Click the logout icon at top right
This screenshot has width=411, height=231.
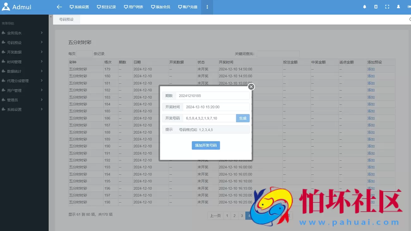click(x=409, y=6)
